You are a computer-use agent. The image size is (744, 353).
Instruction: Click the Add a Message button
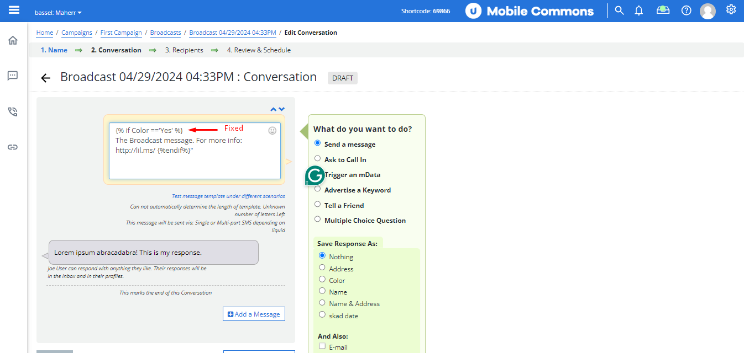pos(254,314)
